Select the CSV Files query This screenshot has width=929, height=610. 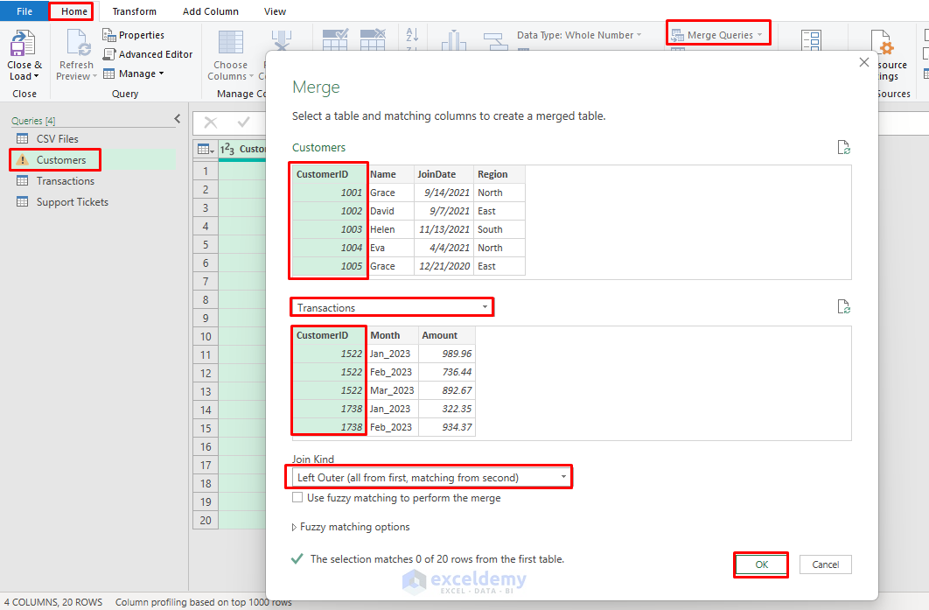[57, 139]
